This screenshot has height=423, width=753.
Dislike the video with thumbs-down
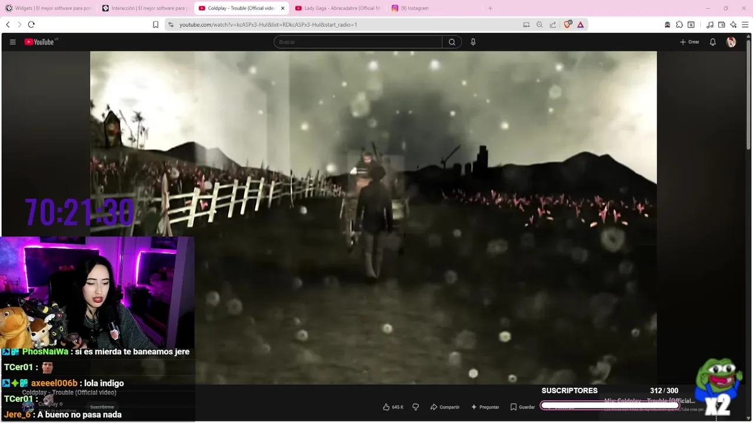pos(415,407)
